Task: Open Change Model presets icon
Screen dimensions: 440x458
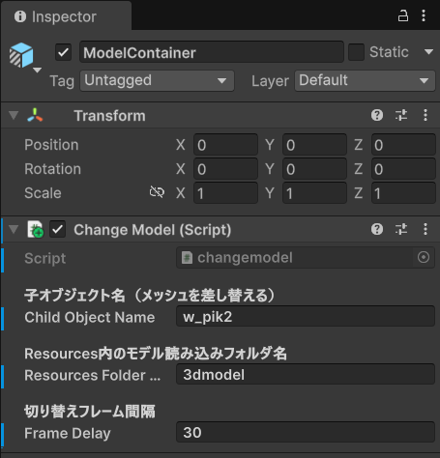Action: (401, 229)
